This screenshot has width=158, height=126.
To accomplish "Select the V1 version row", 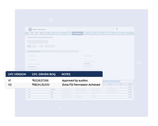I will tap(10, 80).
